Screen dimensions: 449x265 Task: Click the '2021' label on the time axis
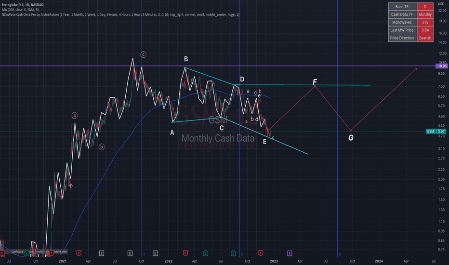pyautogui.click(x=63, y=261)
